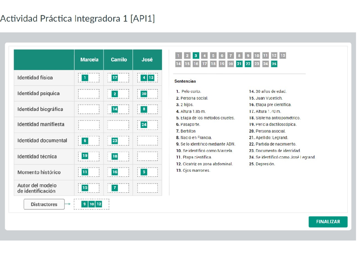
Task: Click tile 6 in Marcela's Identidad documental cell
Action: click(85, 141)
